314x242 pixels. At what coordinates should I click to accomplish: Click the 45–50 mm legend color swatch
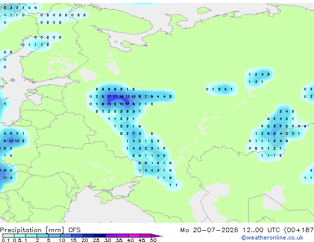pos(146,236)
